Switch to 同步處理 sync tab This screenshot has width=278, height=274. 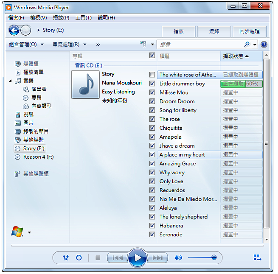click(250, 31)
